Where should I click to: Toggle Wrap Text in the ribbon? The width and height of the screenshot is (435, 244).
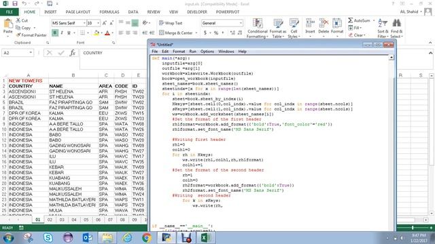coord(171,23)
